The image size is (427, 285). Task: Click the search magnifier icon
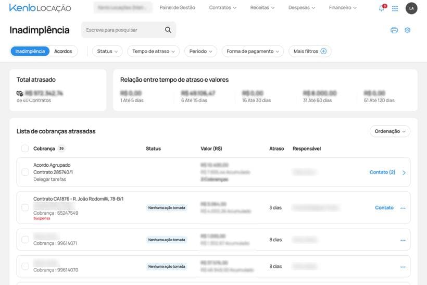point(168,30)
